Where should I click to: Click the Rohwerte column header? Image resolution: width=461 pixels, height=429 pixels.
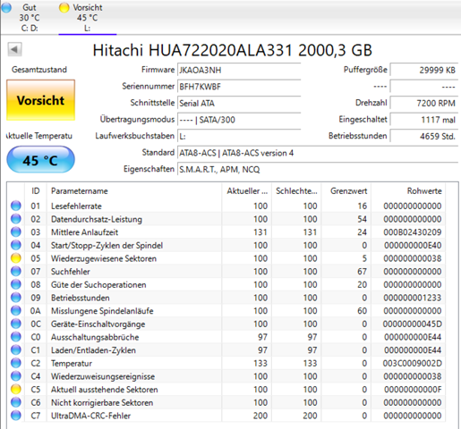click(x=408, y=190)
